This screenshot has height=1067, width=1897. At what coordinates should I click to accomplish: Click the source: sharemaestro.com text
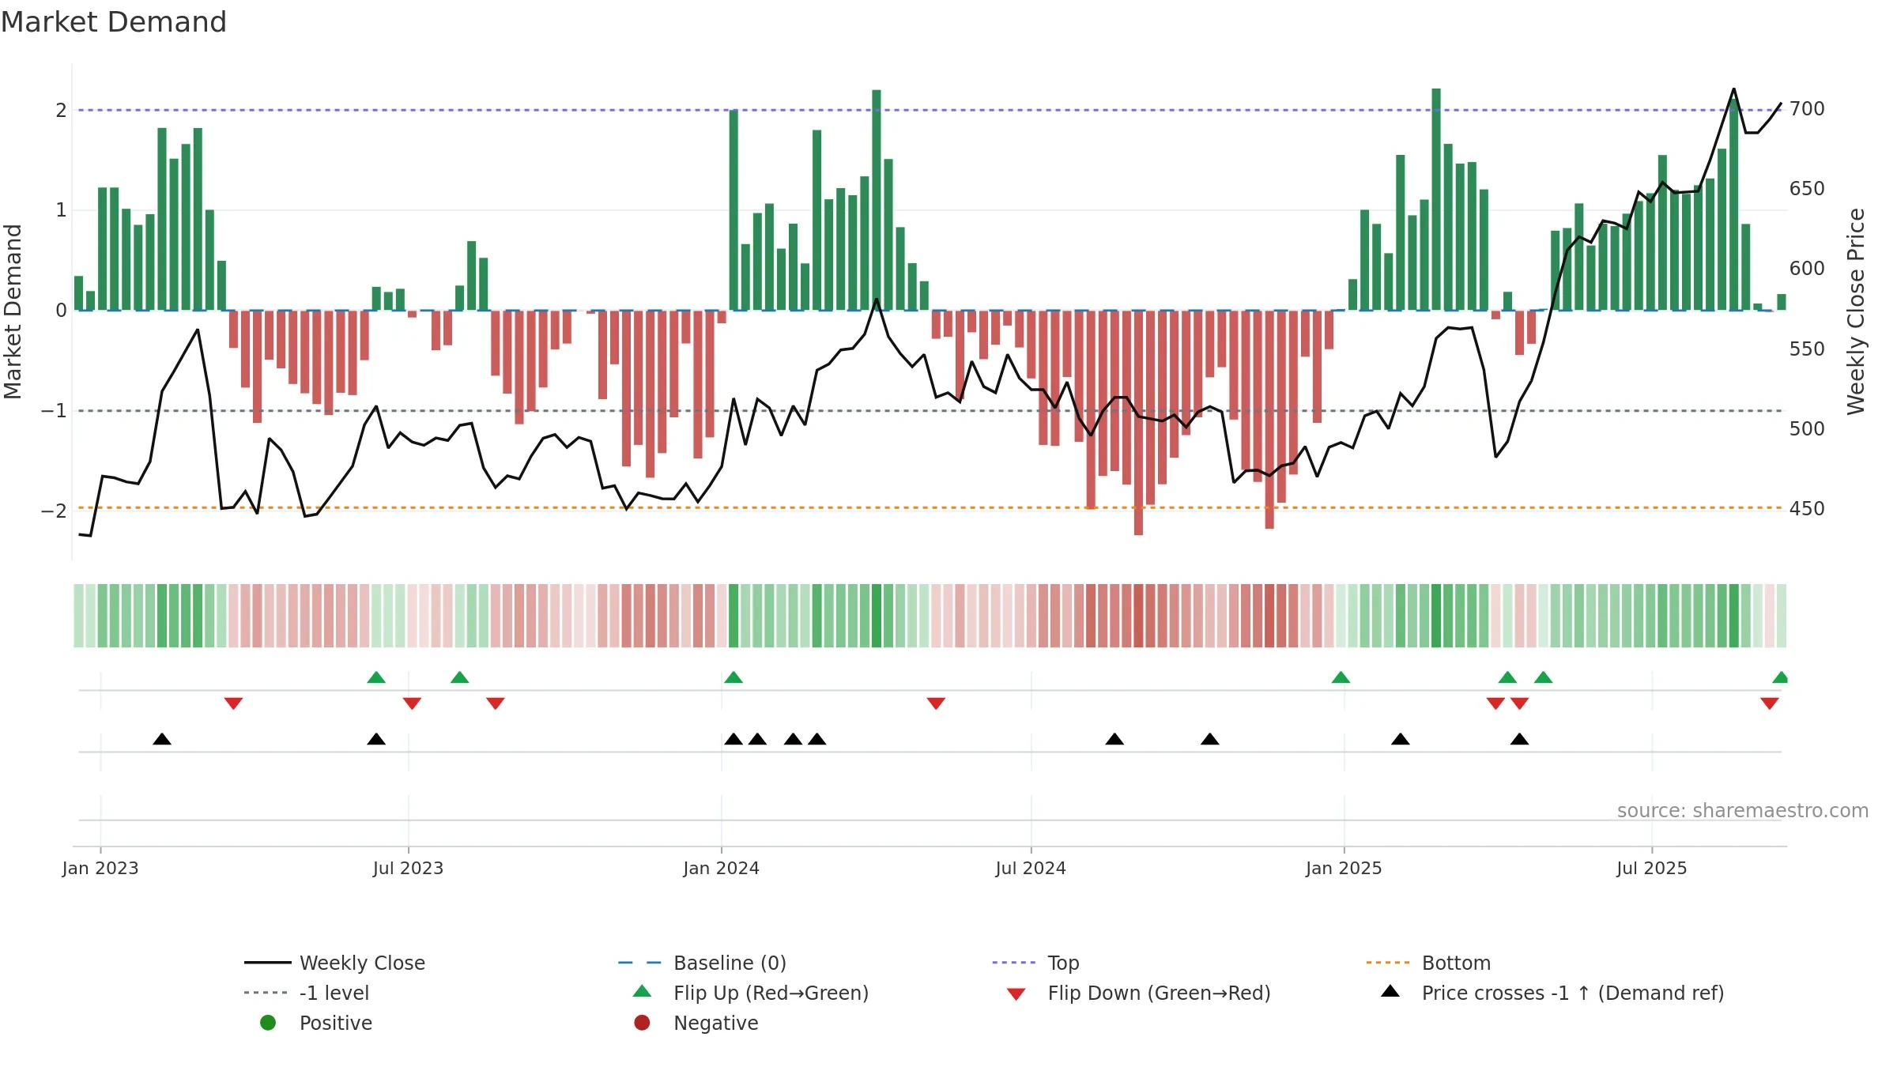tap(1743, 811)
